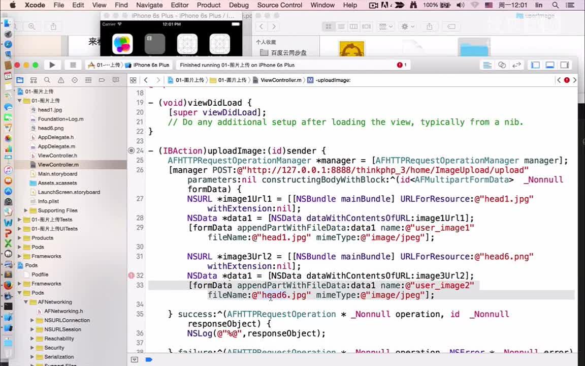Image resolution: width=585 pixels, height=366 pixels.
Task: Open the Breakpoint navigator flag icon
Action: 102,80
